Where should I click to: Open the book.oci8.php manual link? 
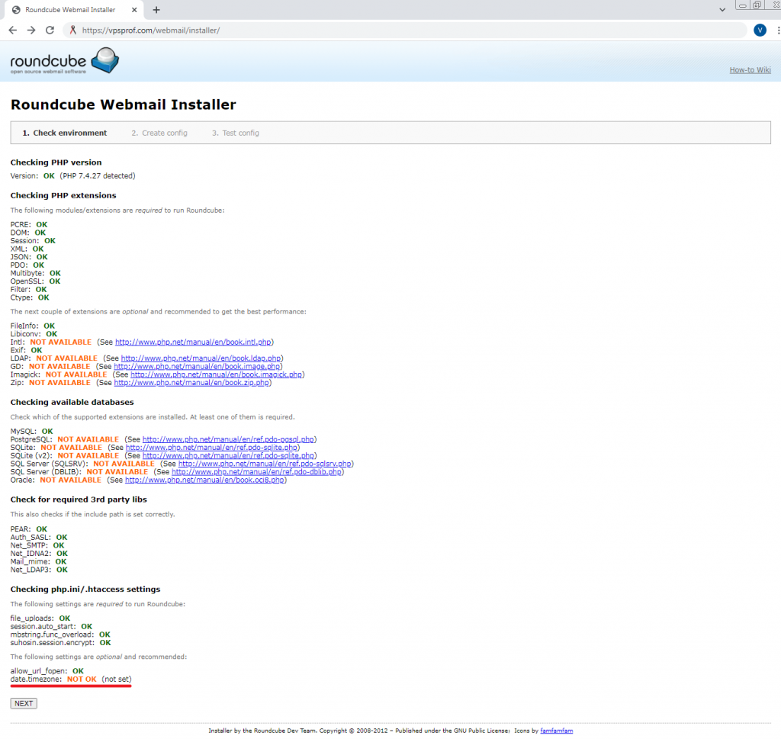(204, 480)
